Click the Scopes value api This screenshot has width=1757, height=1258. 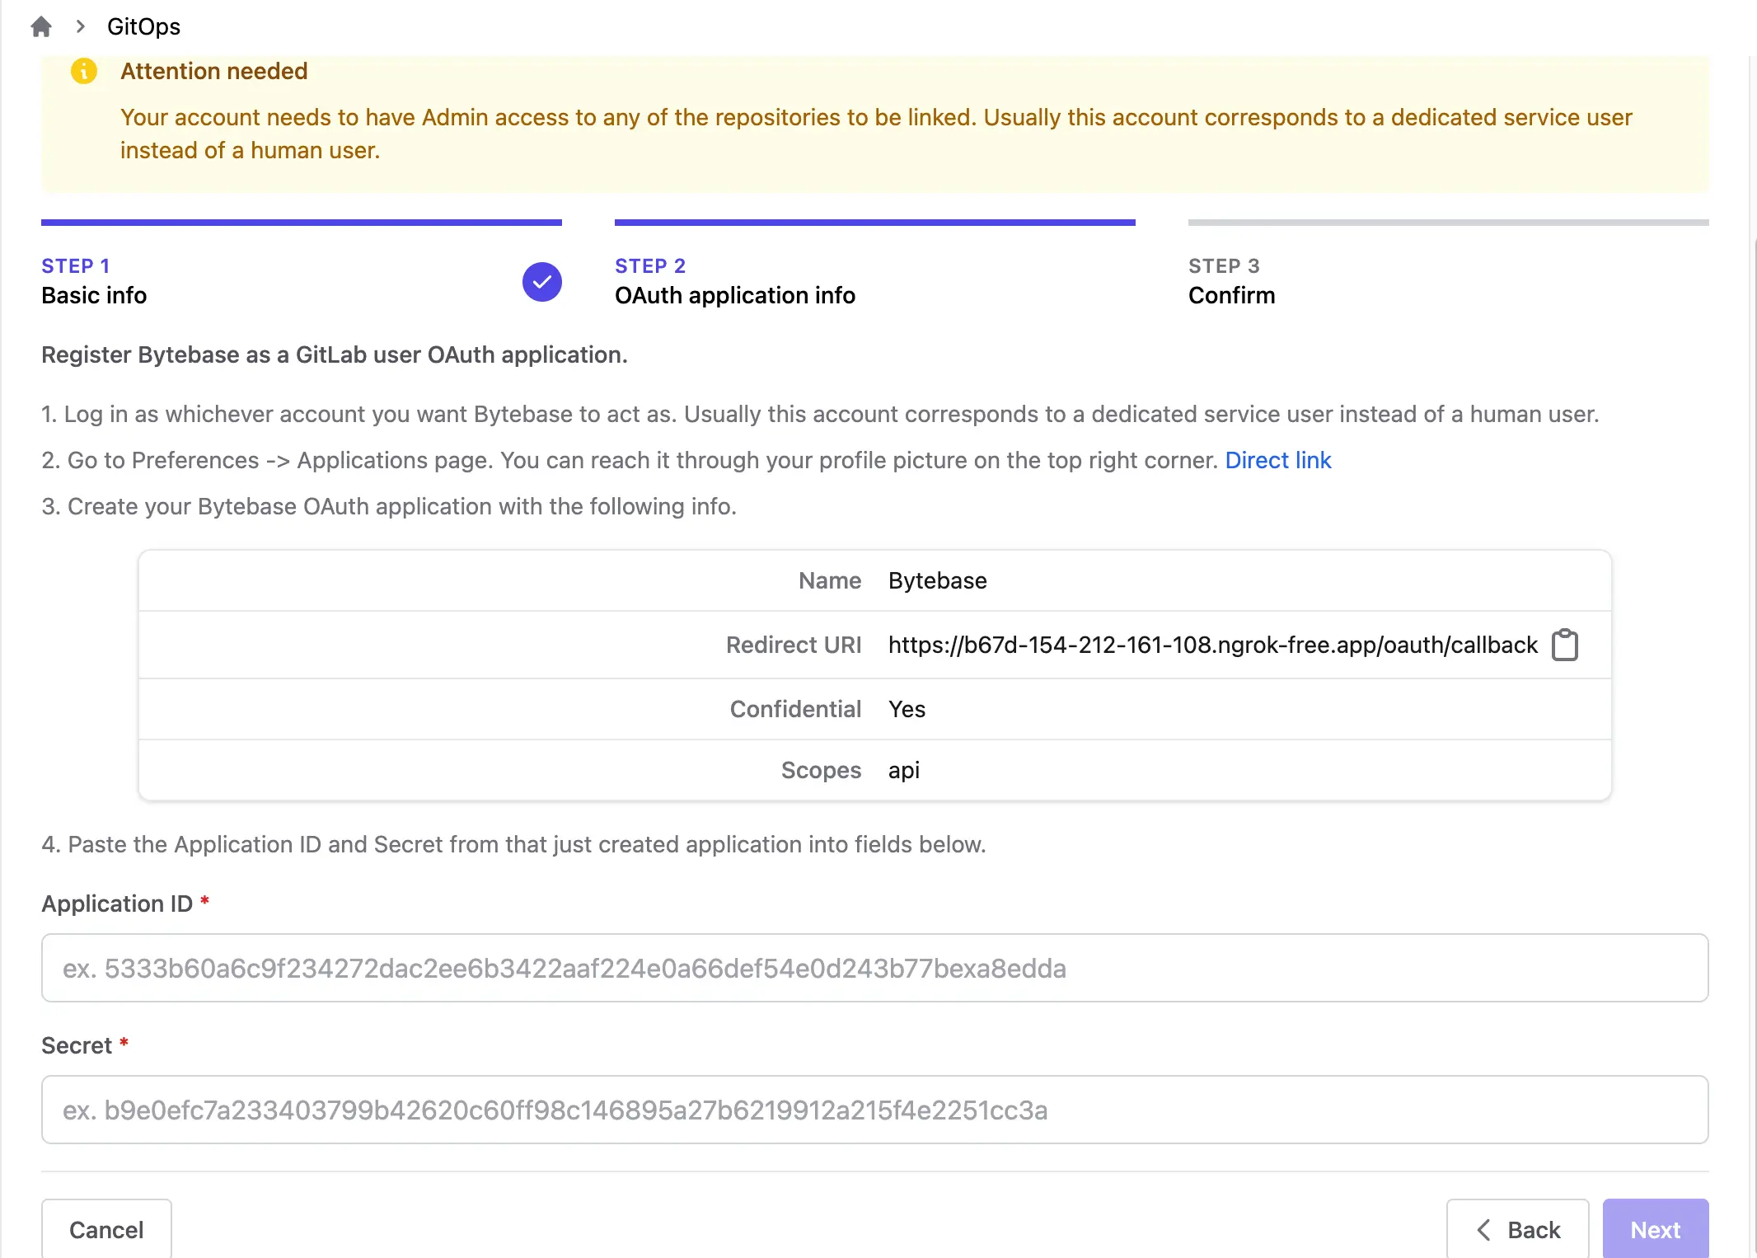(903, 770)
